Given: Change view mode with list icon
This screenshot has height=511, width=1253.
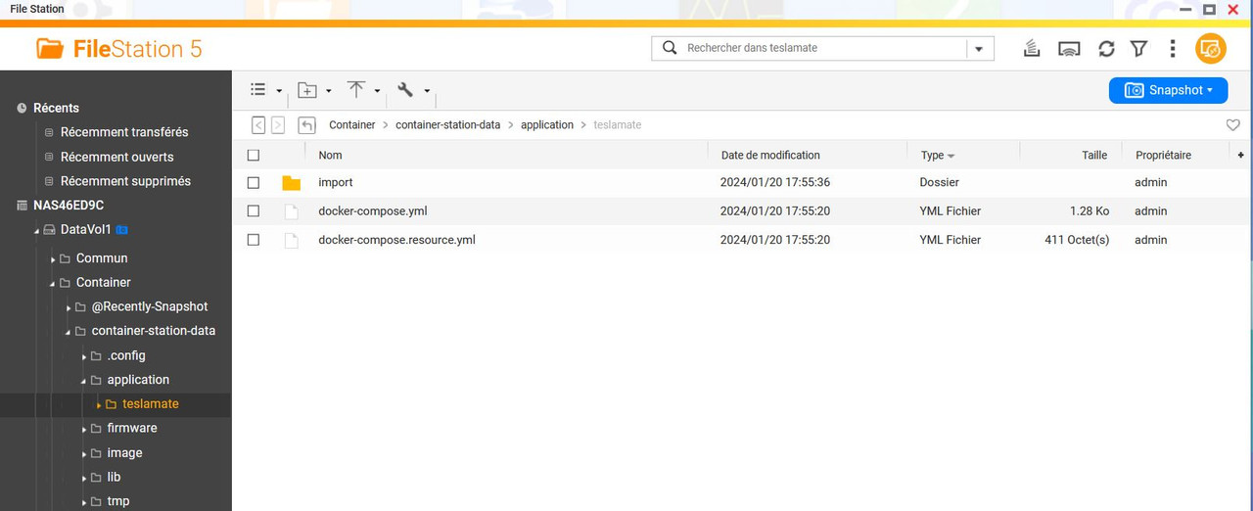Looking at the screenshot, I should click(258, 89).
